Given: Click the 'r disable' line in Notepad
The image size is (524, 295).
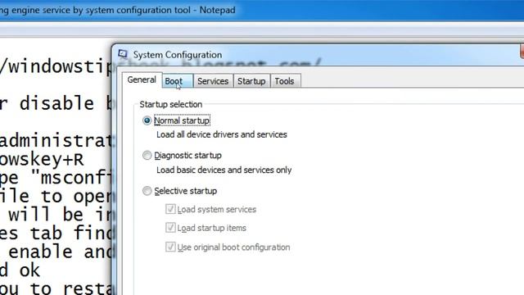Looking at the screenshot, I should point(47,103).
